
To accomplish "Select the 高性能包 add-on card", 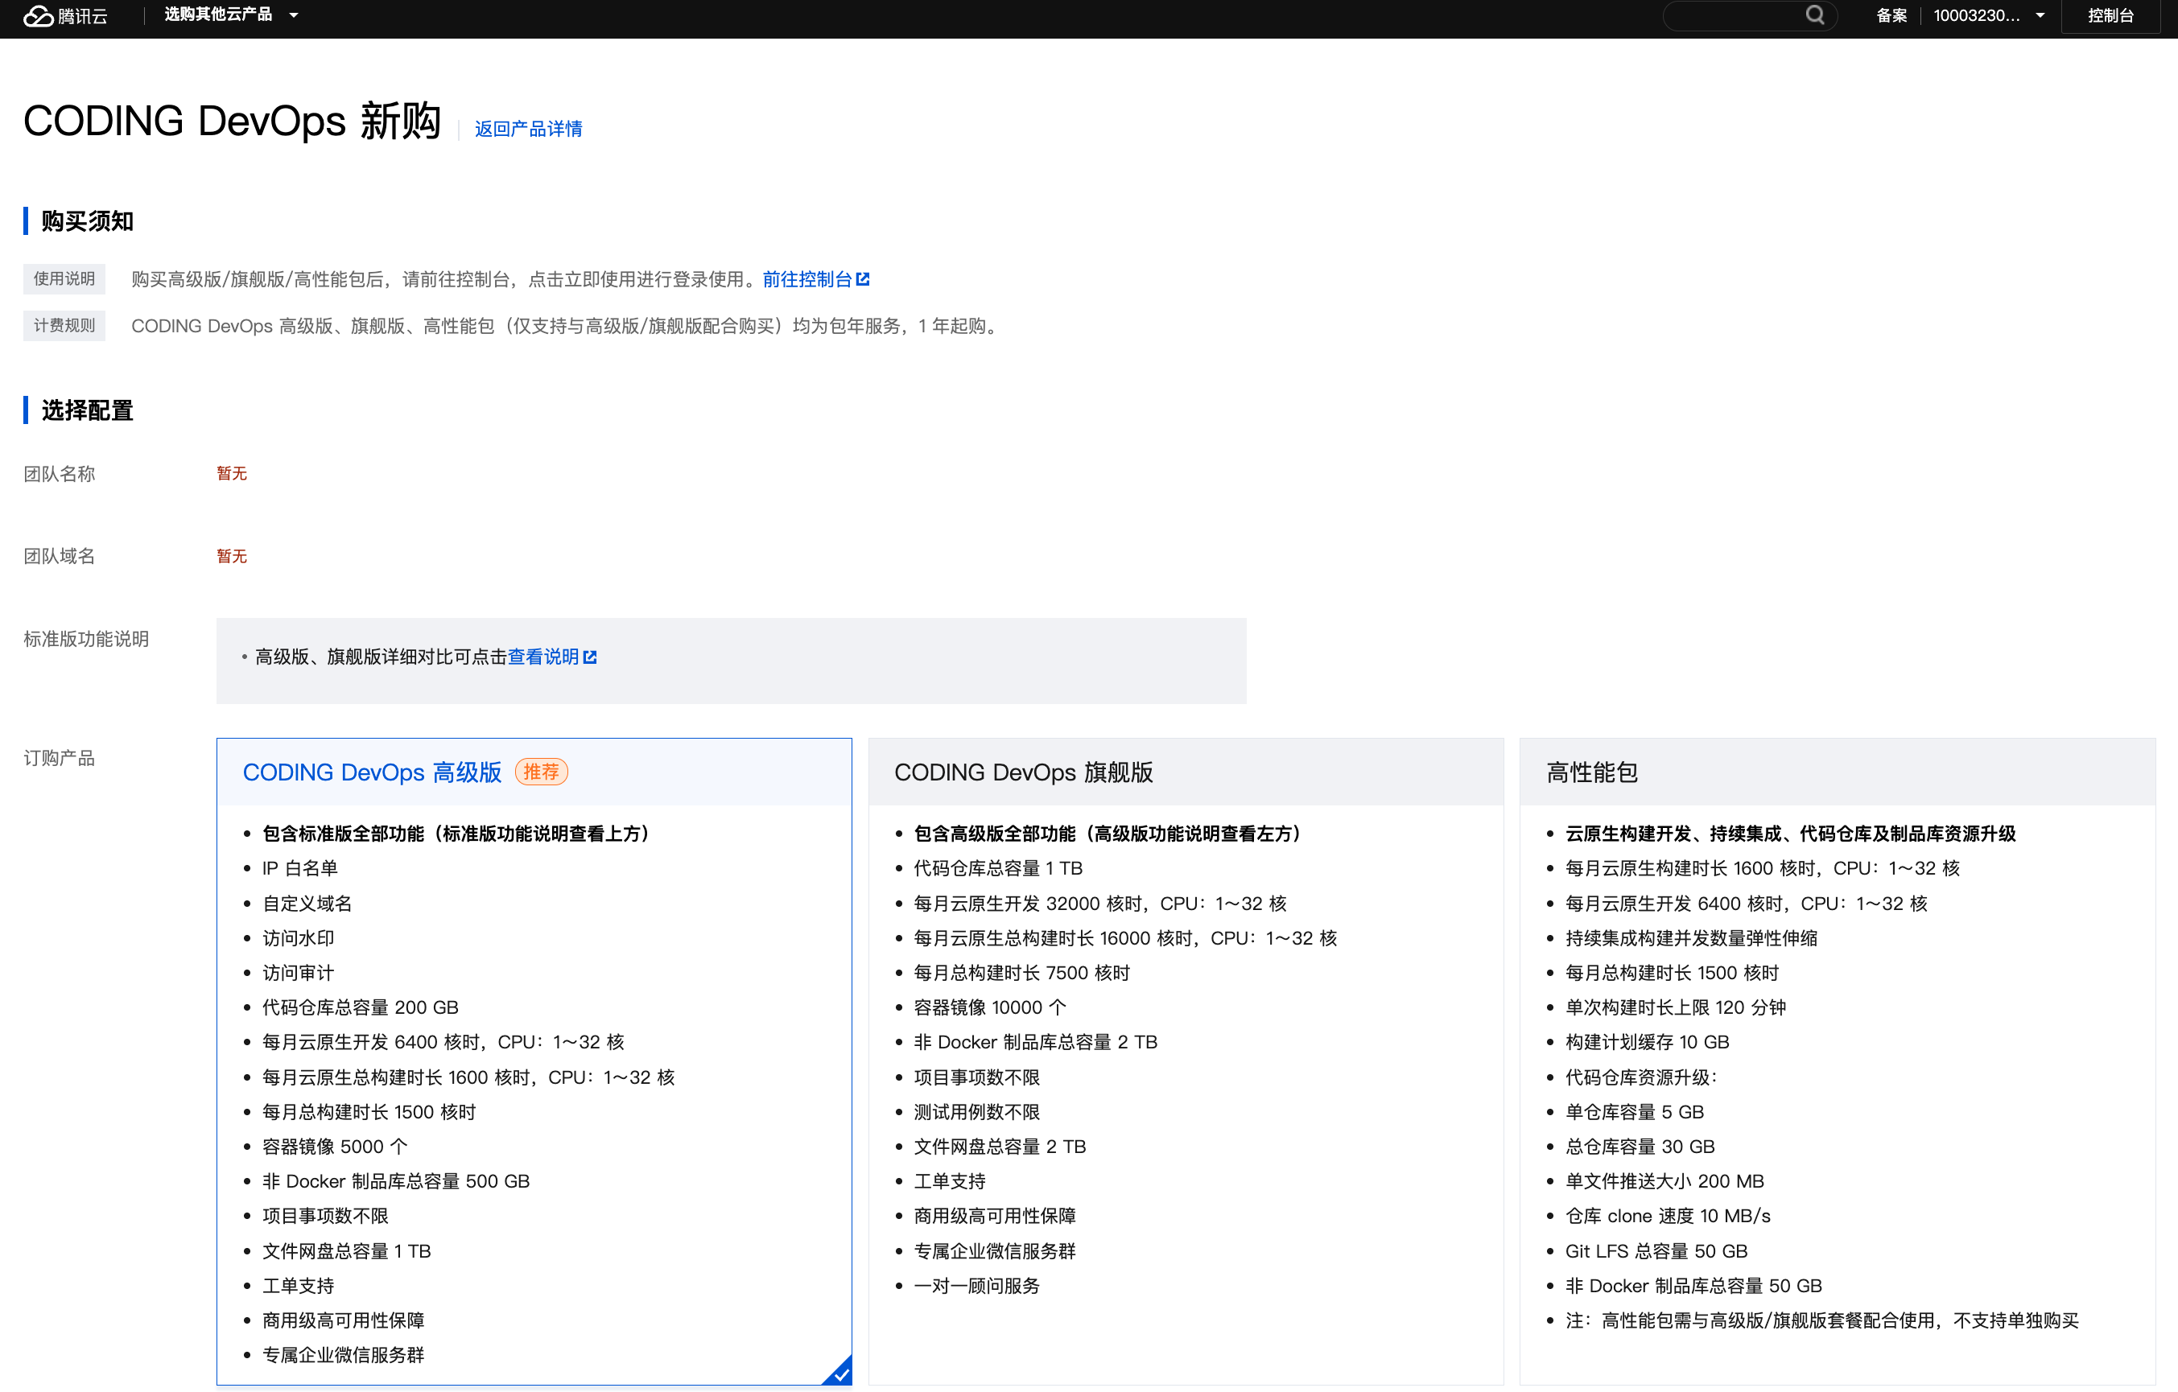I will [1592, 772].
